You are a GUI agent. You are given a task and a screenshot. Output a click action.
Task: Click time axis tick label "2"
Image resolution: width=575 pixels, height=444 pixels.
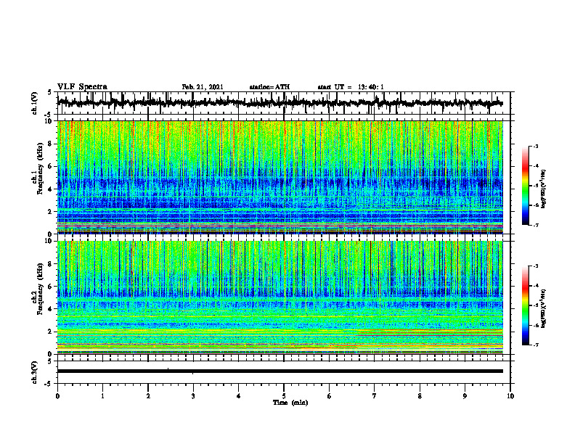(x=148, y=396)
